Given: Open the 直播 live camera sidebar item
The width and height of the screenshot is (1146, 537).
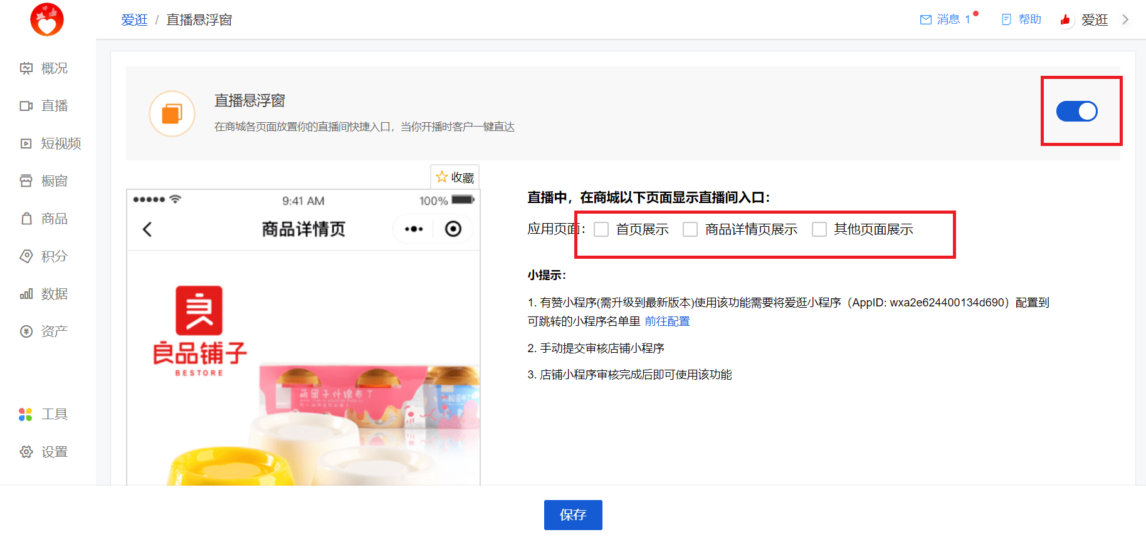Looking at the screenshot, I should click(26, 106).
